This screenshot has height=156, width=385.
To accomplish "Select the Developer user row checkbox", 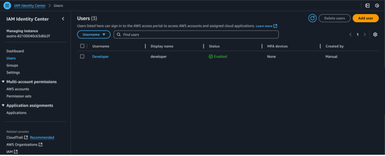I will [x=82, y=56].
